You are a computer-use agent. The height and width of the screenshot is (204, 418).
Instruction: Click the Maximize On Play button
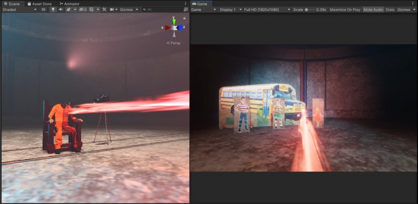pyautogui.click(x=344, y=10)
